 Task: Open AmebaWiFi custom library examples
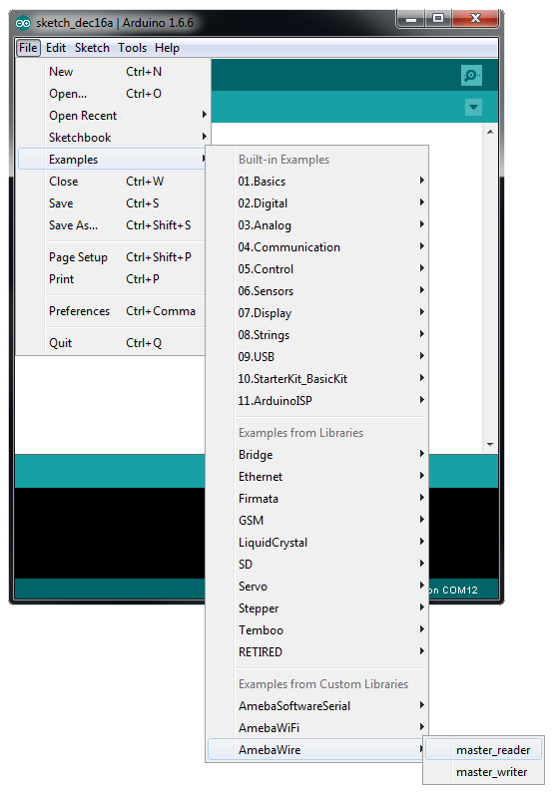point(317,727)
